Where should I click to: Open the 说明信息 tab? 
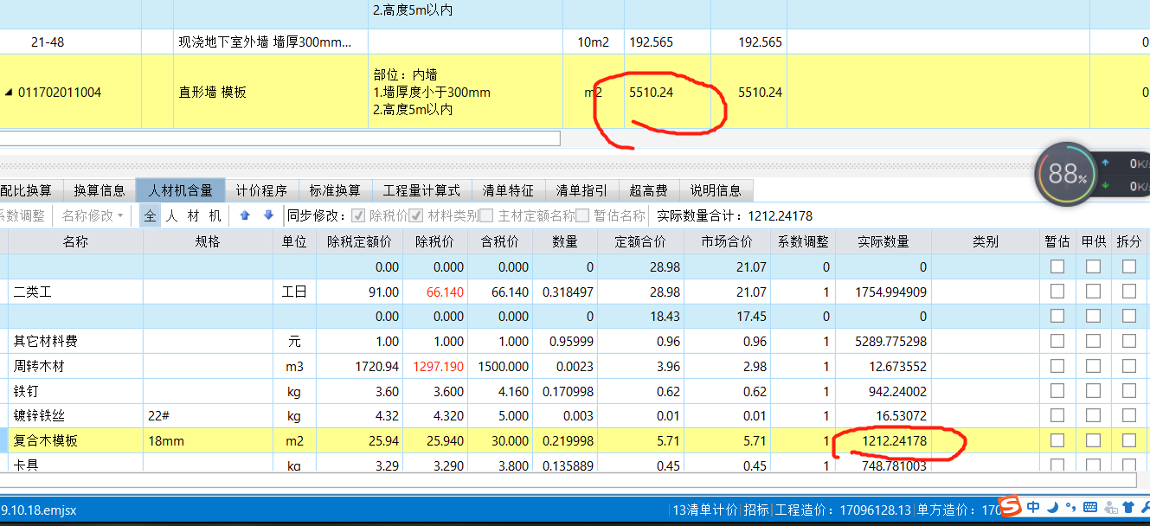click(716, 190)
